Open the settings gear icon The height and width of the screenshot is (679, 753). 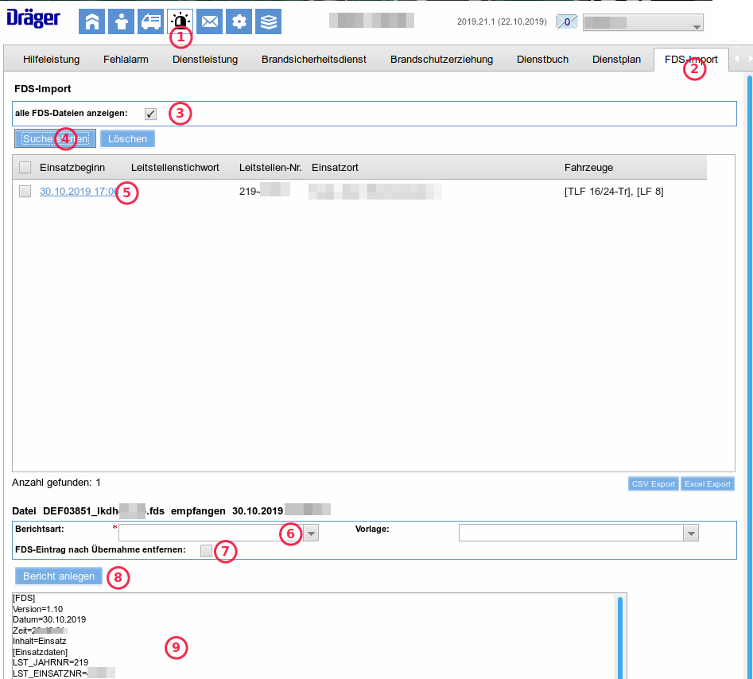(239, 21)
